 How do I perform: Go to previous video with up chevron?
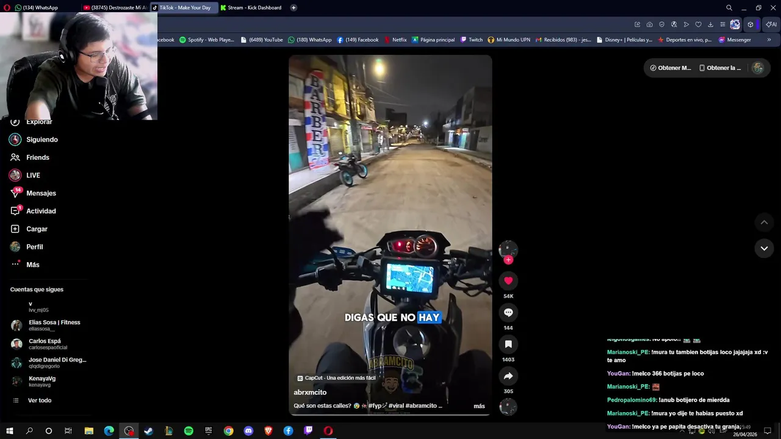764,223
